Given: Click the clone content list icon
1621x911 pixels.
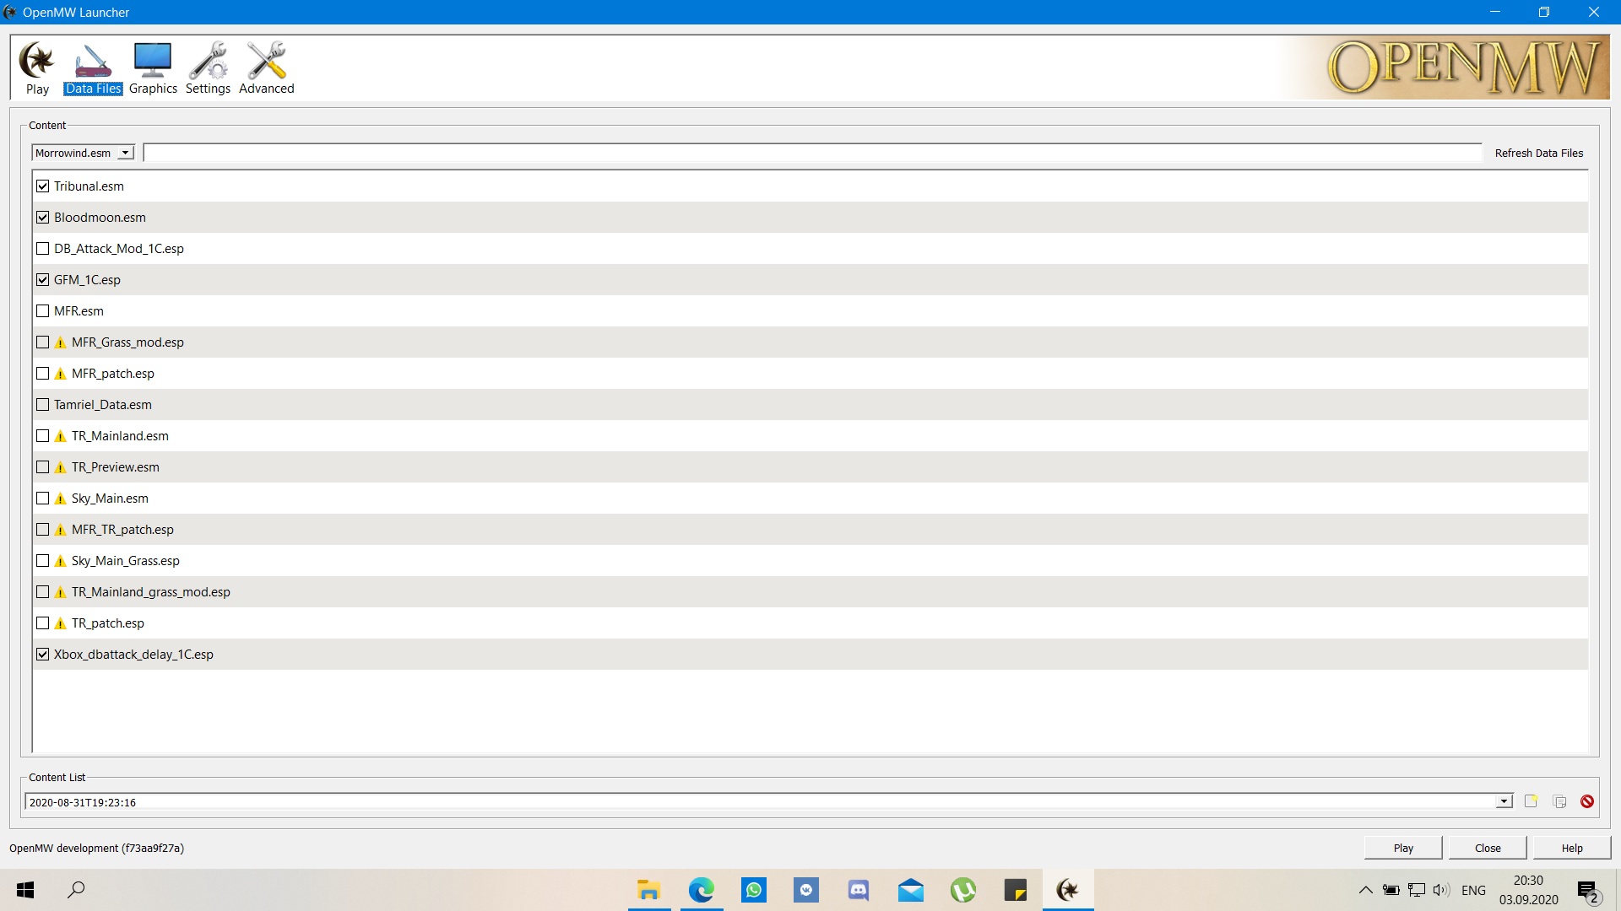Looking at the screenshot, I should pos(1559,801).
